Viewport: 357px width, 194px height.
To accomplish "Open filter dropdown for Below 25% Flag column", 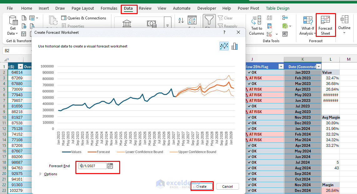I will point(281,67).
